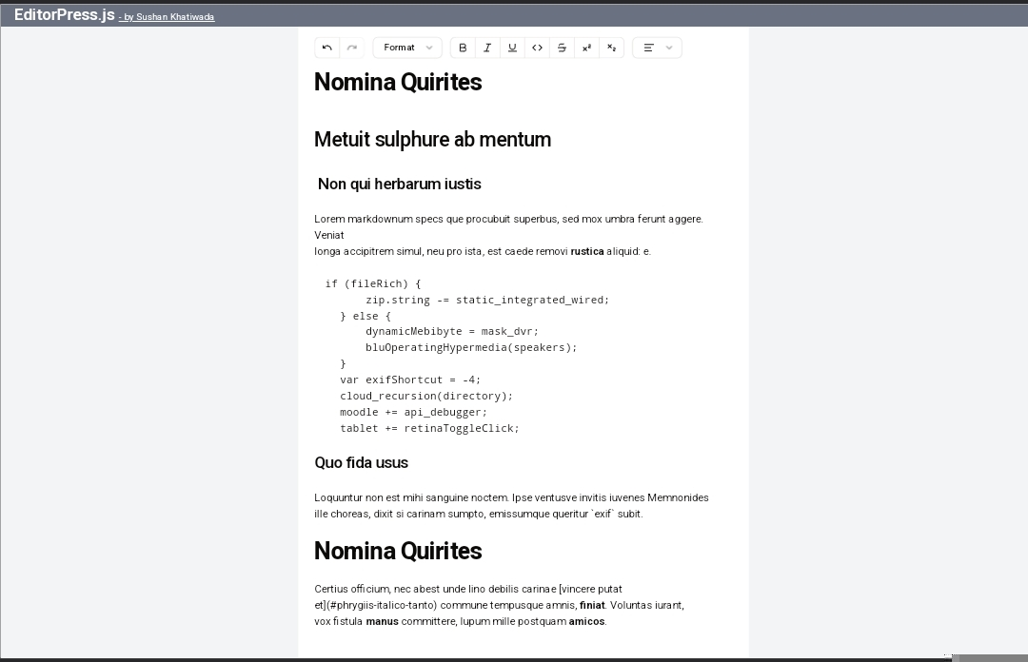Image resolution: width=1028 pixels, height=662 pixels.
Task: Click the bold word 'rustica'
Action: tap(587, 251)
